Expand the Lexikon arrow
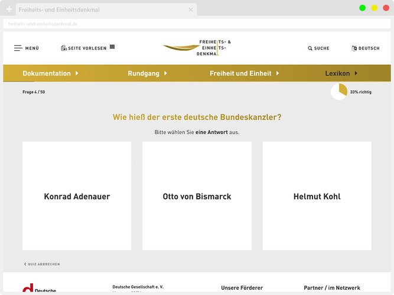Viewport: 394px width, 295px height. click(356, 73)
